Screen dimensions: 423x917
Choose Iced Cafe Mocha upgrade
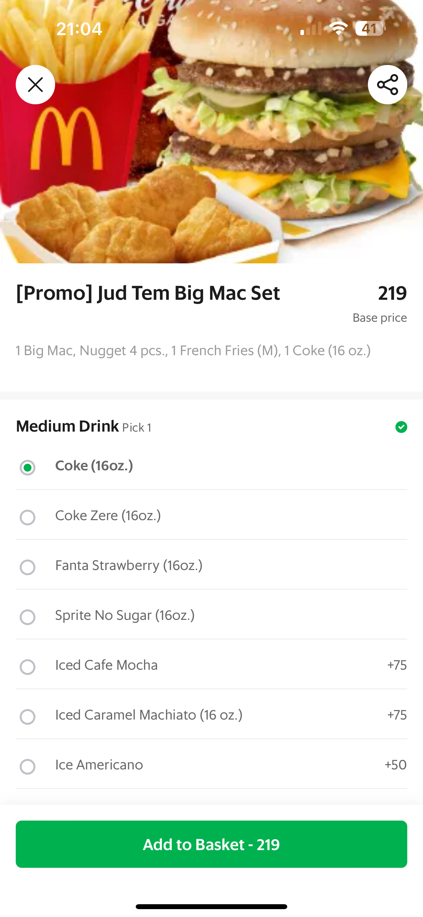click(28, 667)
